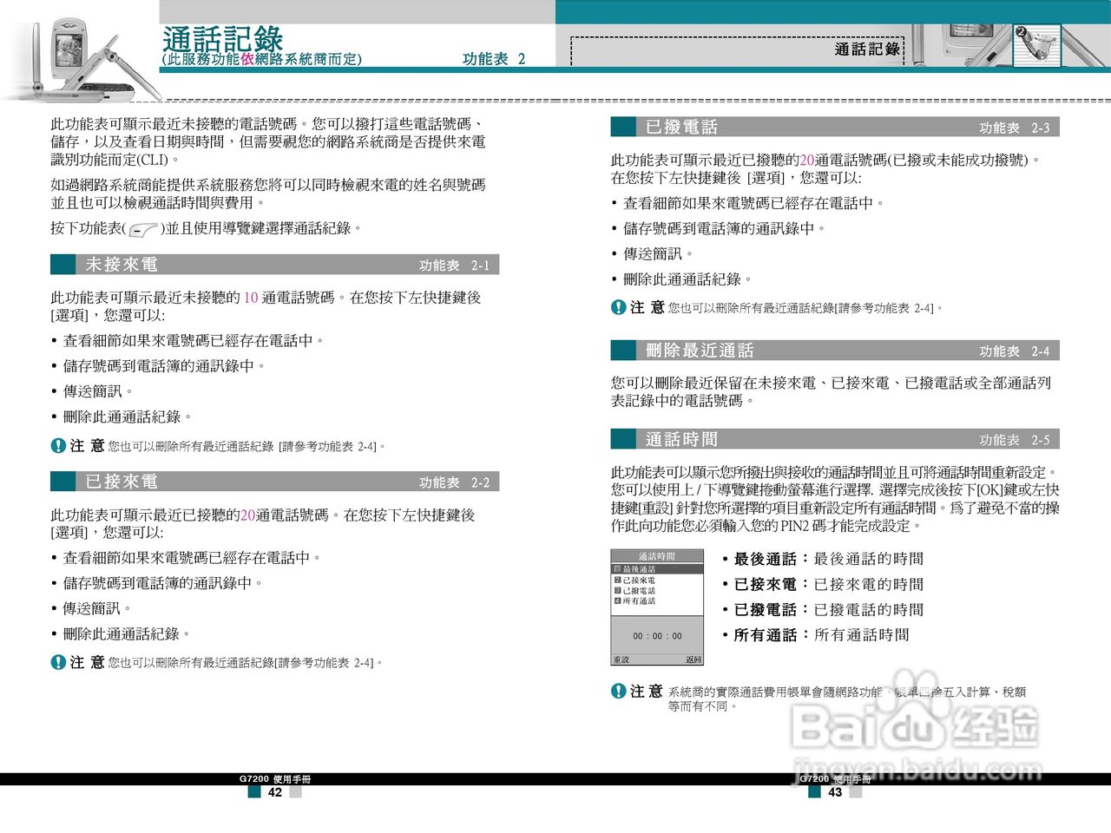Click the handset icon with numbered "2" badge
Image resolution: width=1111 pixels, height=833 pixels.
click(x=1035, y=43)
